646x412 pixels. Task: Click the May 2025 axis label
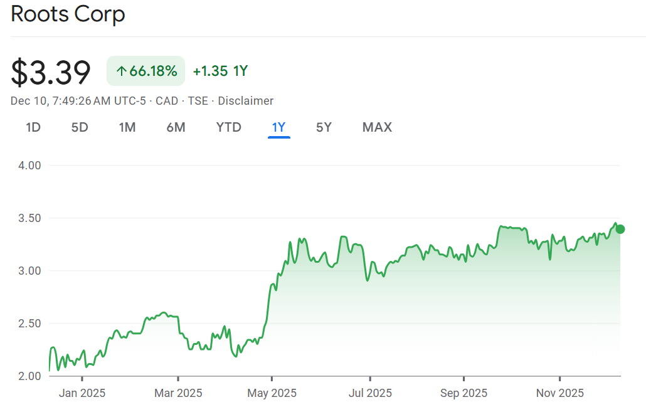pyautogui.click(x=272, y=393)
